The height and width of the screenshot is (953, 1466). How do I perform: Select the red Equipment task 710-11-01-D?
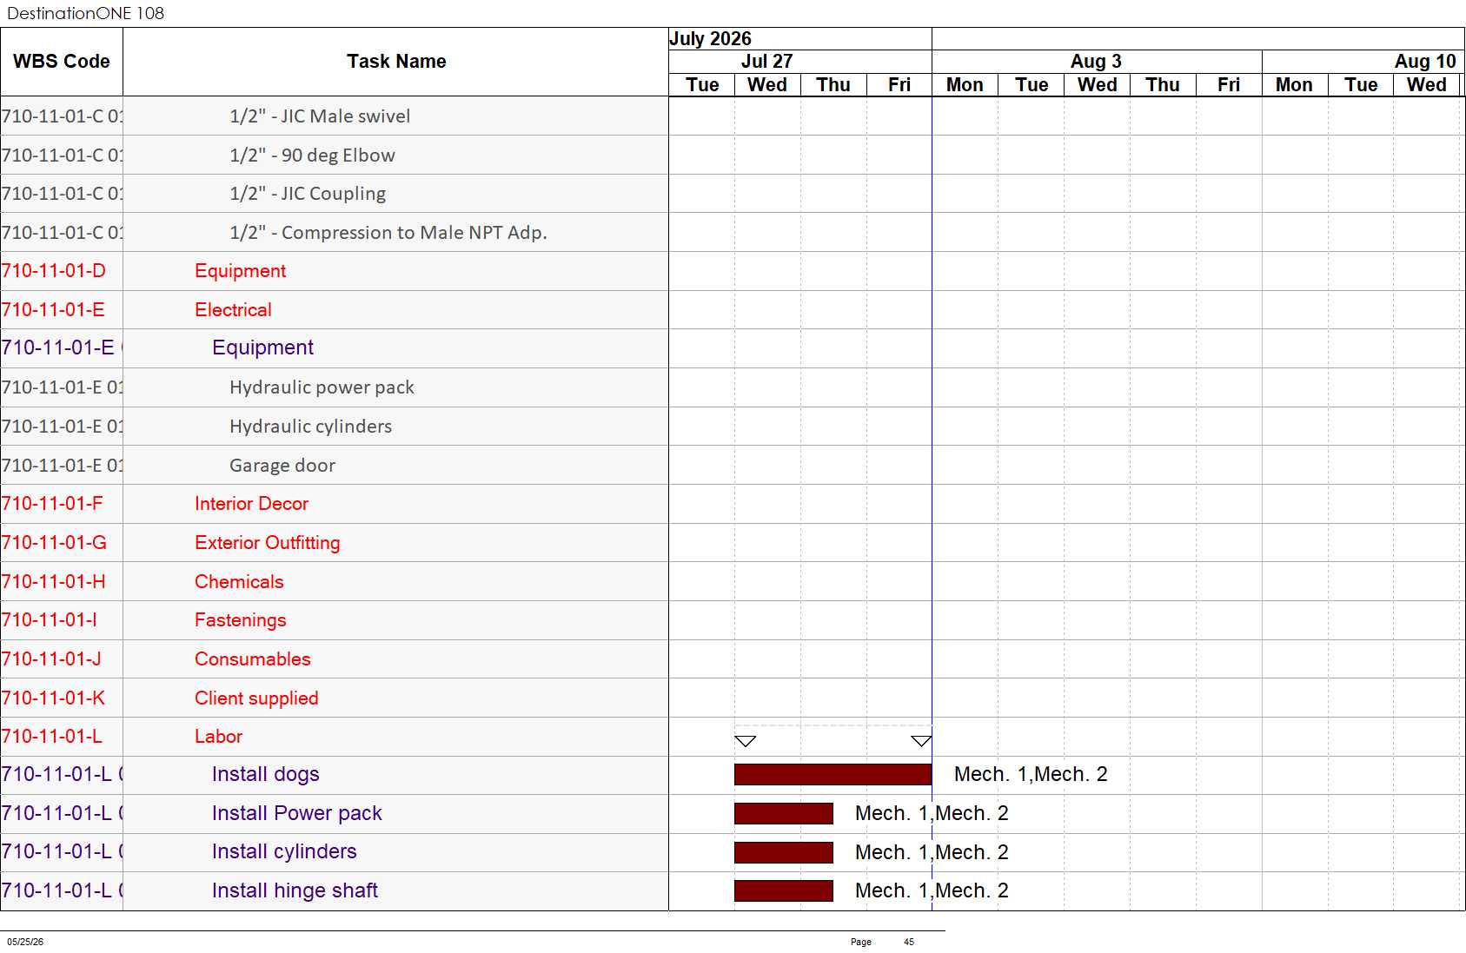click(240, 271)
